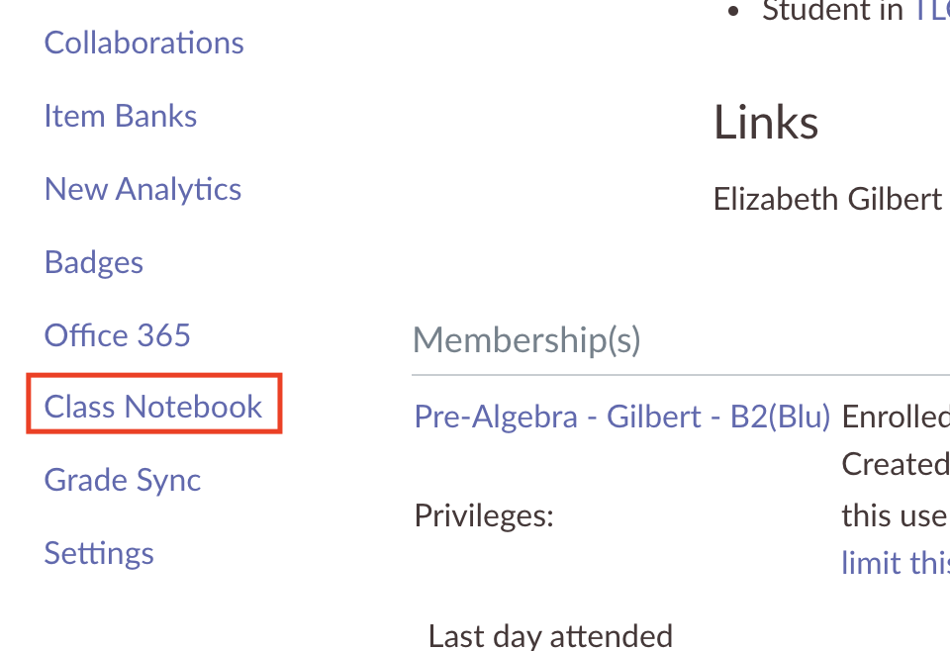This screenshot has height=651, width=950.
Task: Click the Privileges: label
Action: [483, 515]
